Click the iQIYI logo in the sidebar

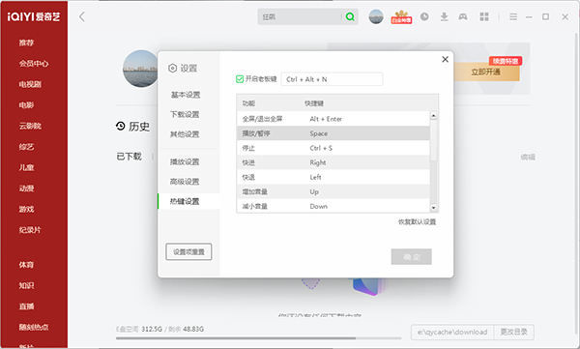(34, 16)
